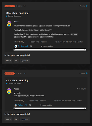Click Dol_PrimeYT reporter avatar icon
Viewport: 92px width, 126px height.
[x=16, y=46]
